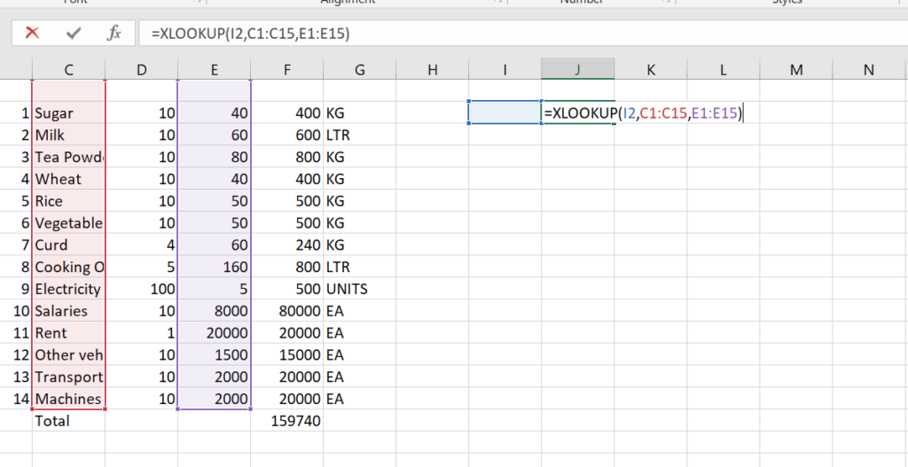This screenshot has width=908, height=467.
Task: Select column L header
Action: click(724, 70)
